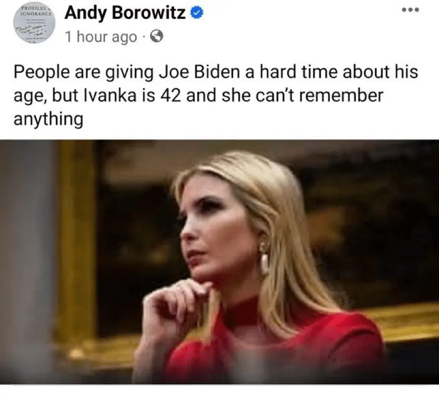Open the Andy Borowitz profile name

pyautogui.click(x=125, y=13)
